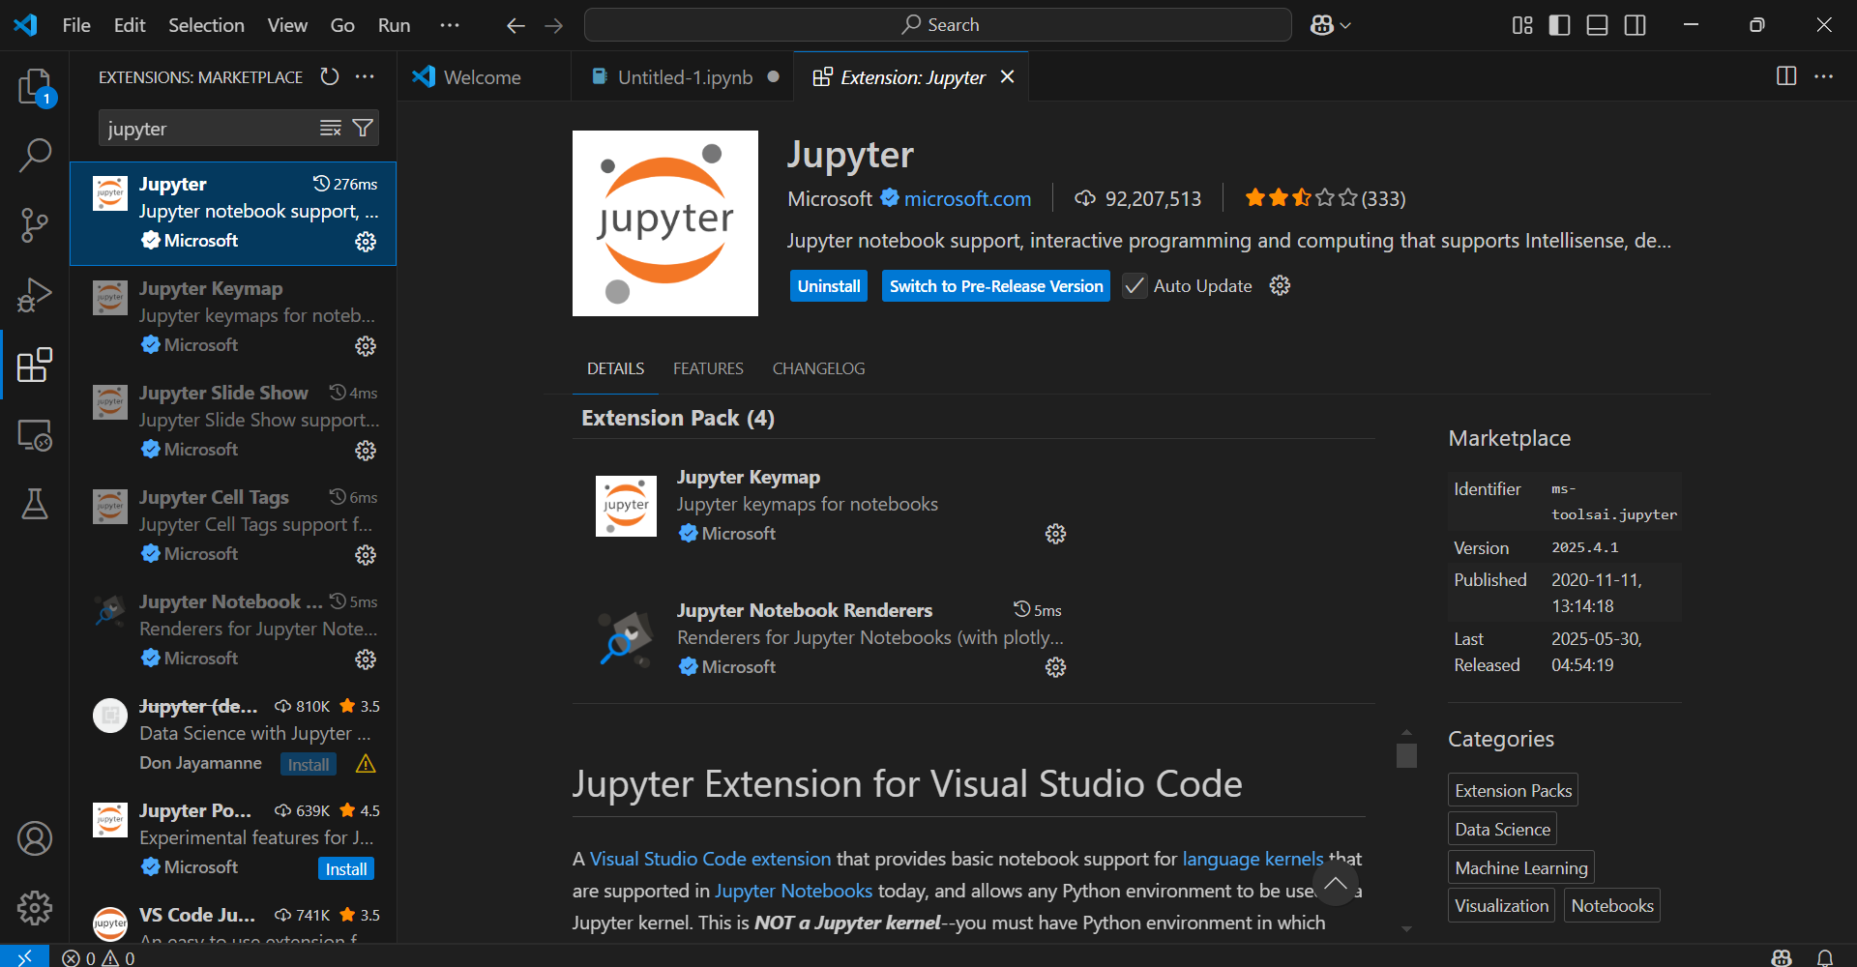Switch to the FEATURES tab
The image size is (1857, 967).
point(708,368)
